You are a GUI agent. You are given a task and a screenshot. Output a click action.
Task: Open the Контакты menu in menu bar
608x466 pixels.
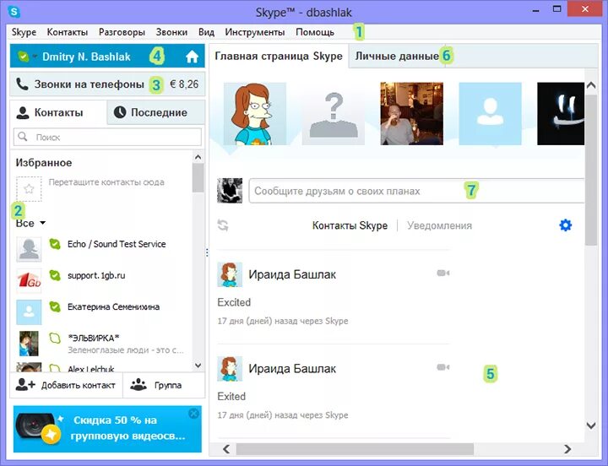click(x=68, y=32)
